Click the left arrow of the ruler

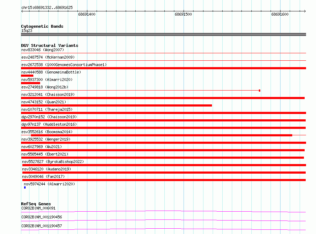point(22,11)
